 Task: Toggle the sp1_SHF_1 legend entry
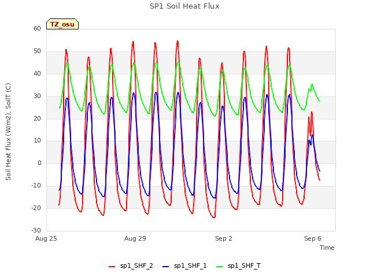184,266
